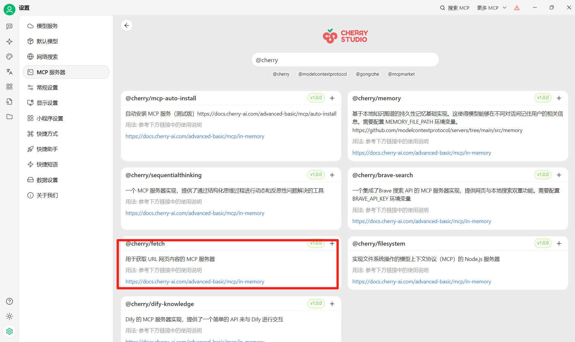Open 常规设置 settings
Screen dimensions: 575x342
coord(66,87)
